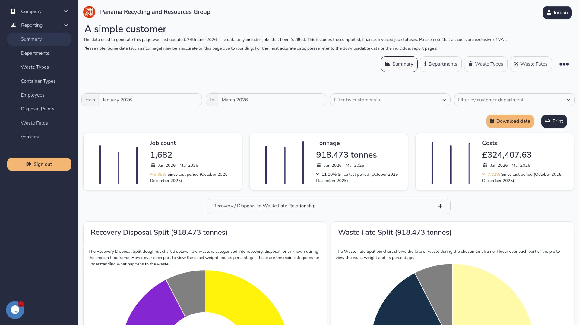Screen dimensions: 579x325
Task: Click the Reporting chart icon in sidebar
Action: pyautogui.click(x=13, y=25)
